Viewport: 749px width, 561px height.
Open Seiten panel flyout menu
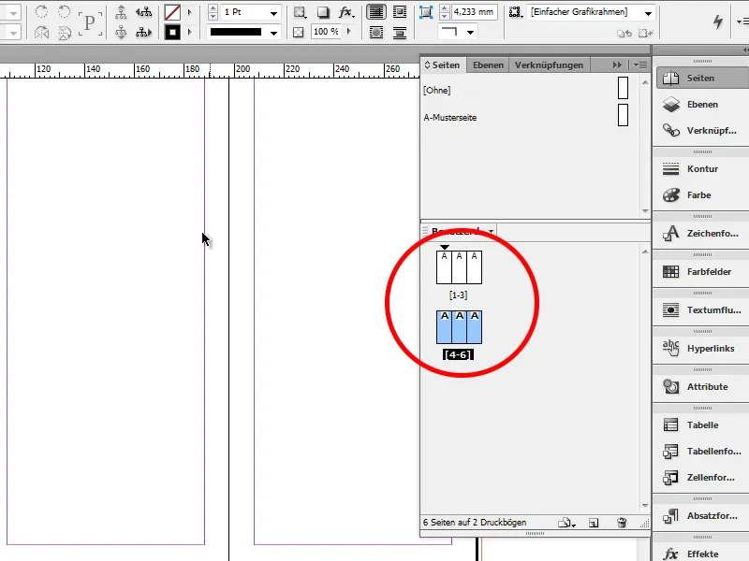[x=640, y=65]
